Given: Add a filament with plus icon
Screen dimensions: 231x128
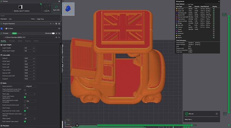Looking at the screenshot, I should (51, 24).
